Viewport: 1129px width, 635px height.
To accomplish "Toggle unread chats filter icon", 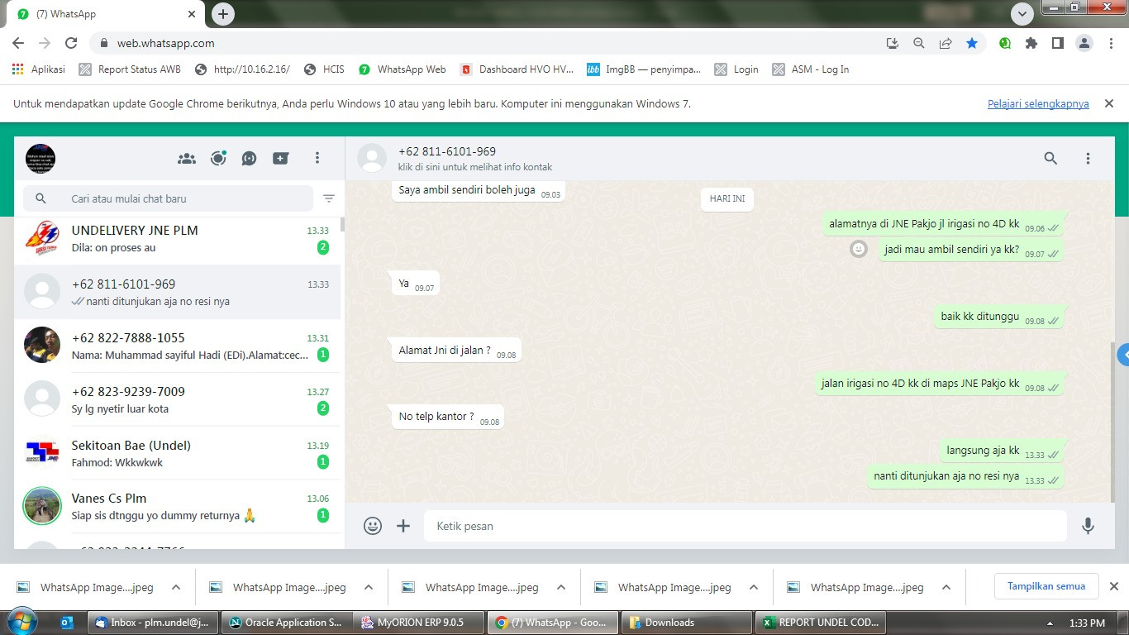I will pos(329,198).
